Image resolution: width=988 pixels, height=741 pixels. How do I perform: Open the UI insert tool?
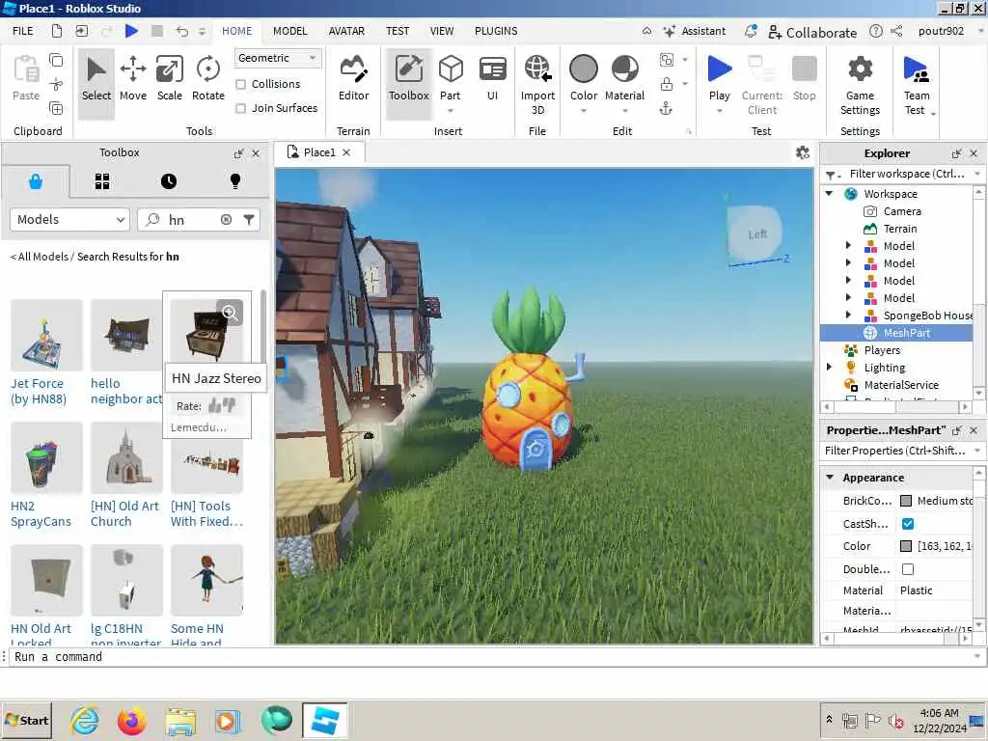[492, 79]
